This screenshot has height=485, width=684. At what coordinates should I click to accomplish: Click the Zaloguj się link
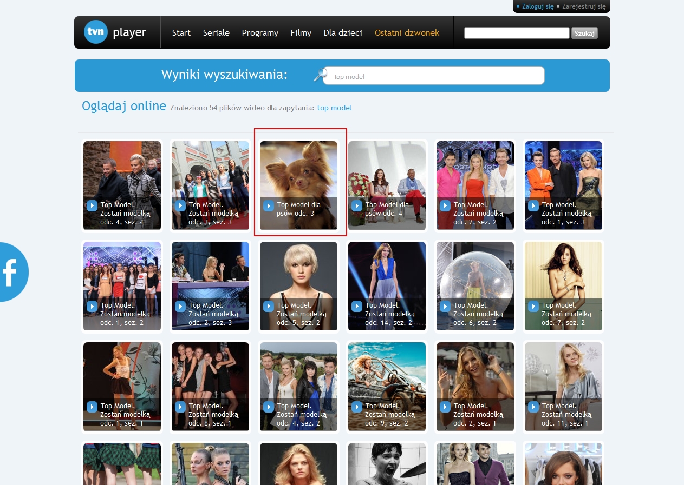[538, 6]
